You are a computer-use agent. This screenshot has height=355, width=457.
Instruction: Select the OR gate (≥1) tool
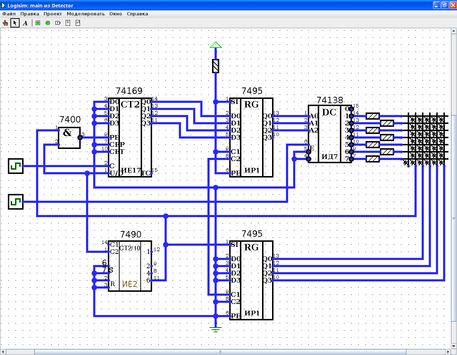tap(77, 23)
